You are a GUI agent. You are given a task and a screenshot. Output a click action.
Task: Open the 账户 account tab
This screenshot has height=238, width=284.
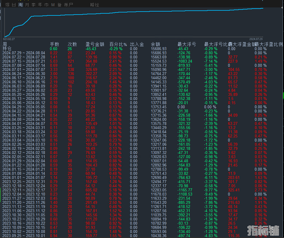(x=69, y=5)
